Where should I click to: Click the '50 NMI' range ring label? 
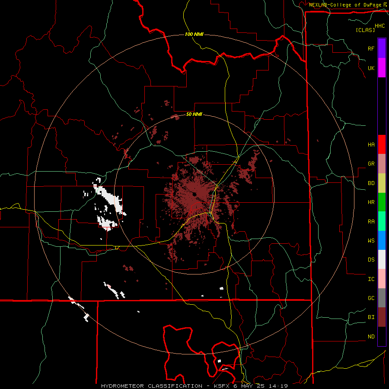(x=194, y=114)
